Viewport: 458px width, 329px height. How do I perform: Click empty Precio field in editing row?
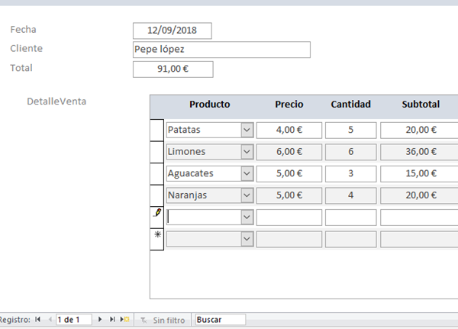(289, 218)
